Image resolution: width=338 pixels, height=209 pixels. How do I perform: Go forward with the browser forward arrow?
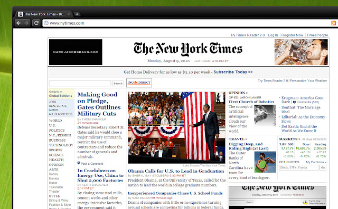click(x=26, y=23)
